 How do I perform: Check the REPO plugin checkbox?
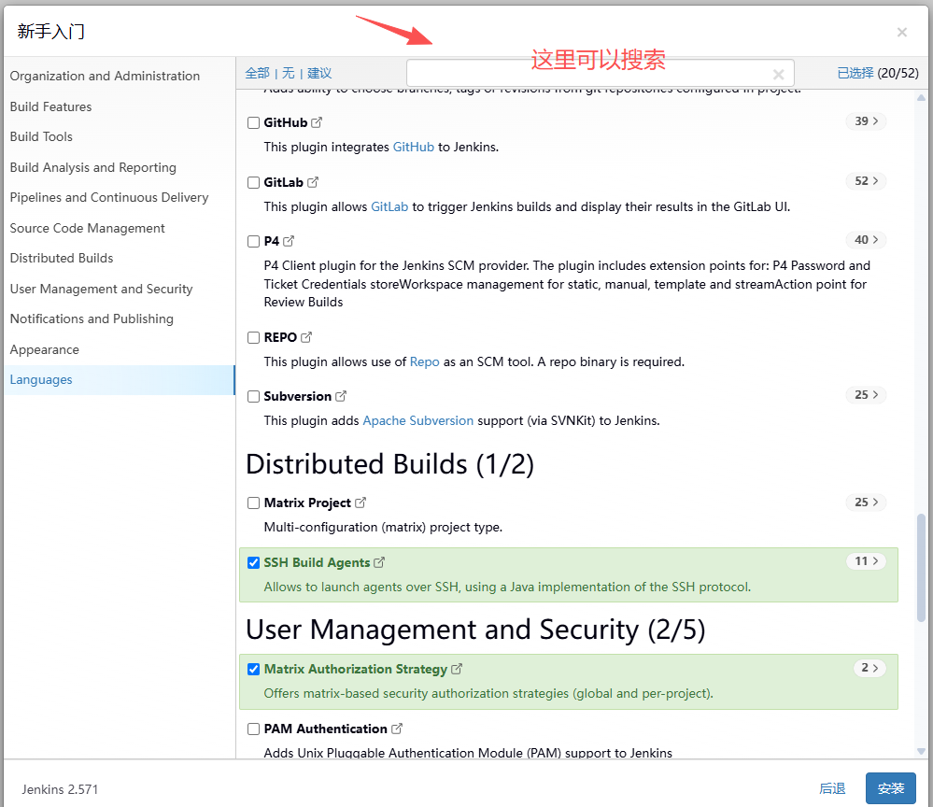(253, 337)
